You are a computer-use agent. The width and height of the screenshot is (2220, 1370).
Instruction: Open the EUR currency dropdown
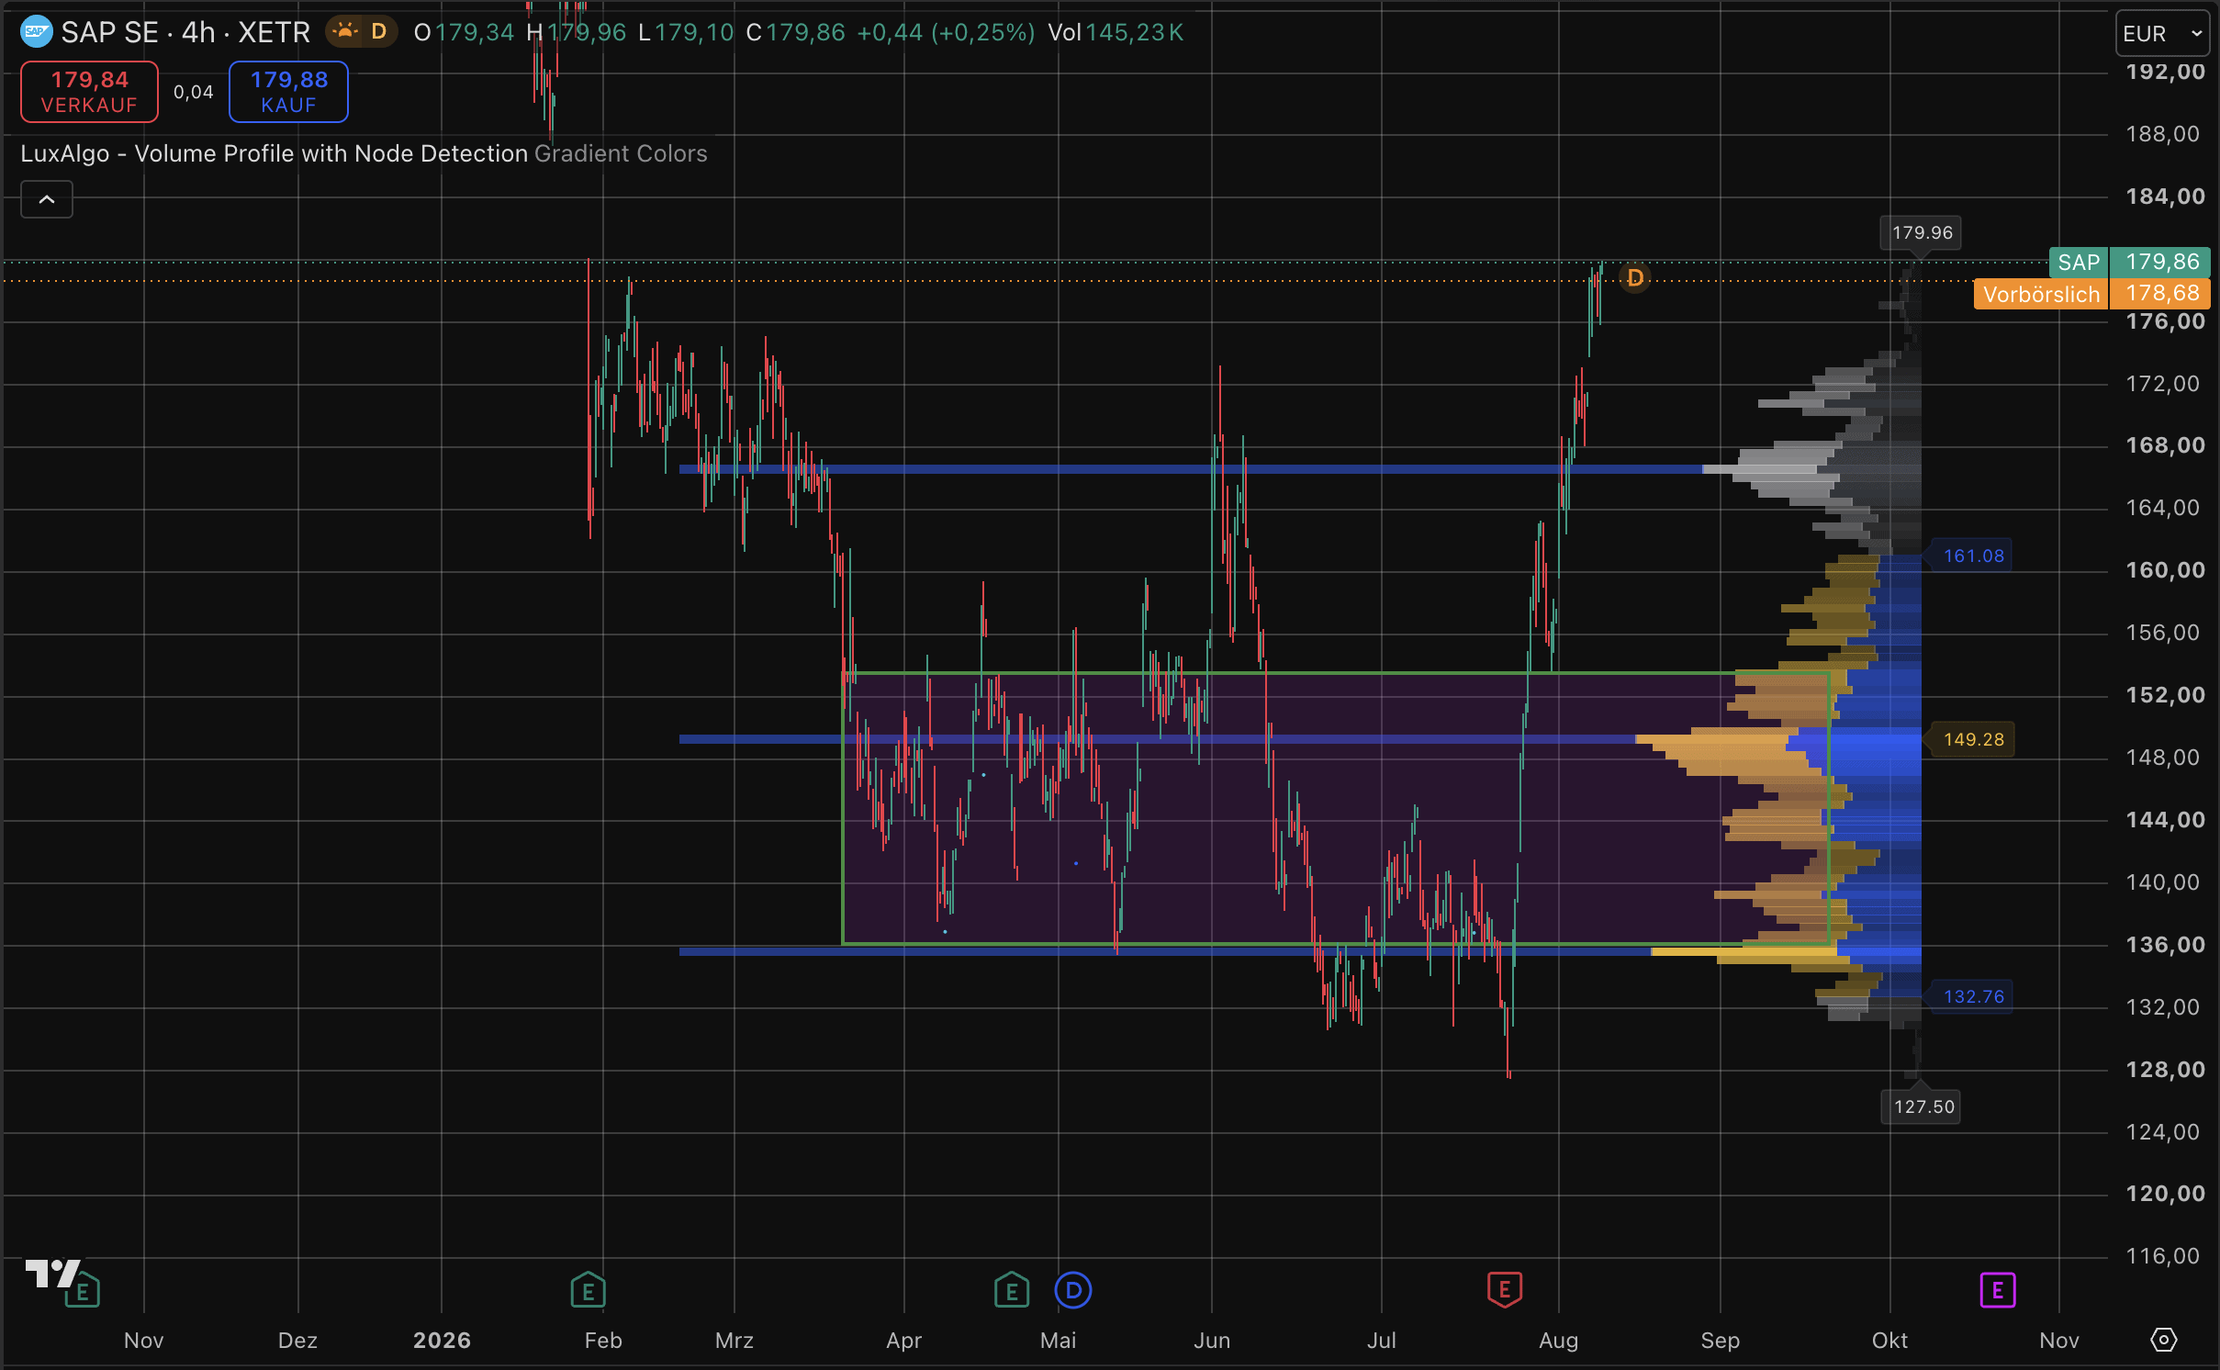(2162, 34)
